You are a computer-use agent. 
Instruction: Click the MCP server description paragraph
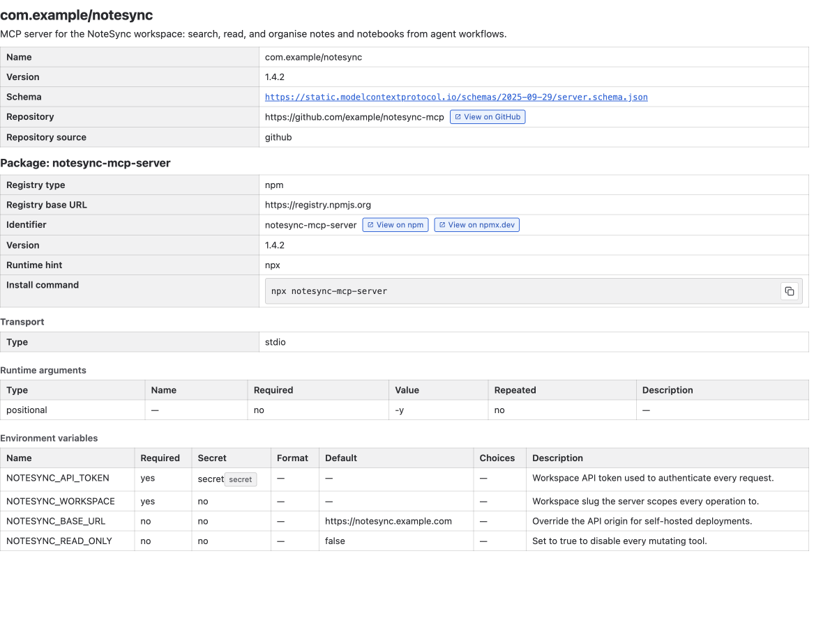(x=253, y=34)
